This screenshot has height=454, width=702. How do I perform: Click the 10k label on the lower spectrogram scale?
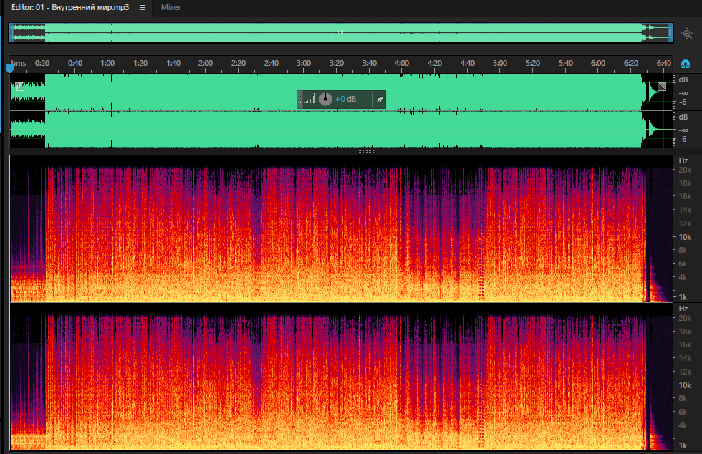[x=685, y=385]
